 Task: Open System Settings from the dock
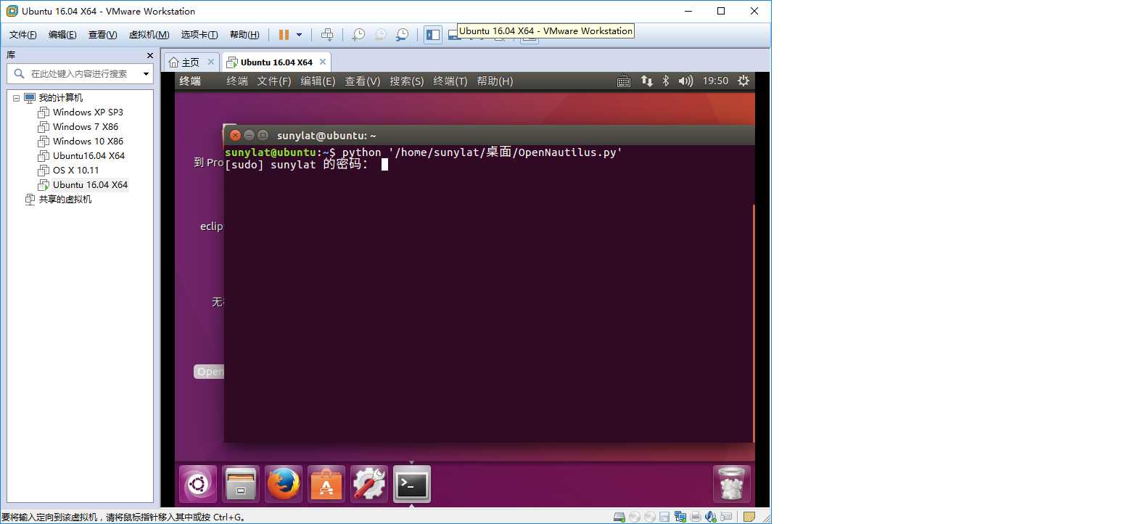369,484
